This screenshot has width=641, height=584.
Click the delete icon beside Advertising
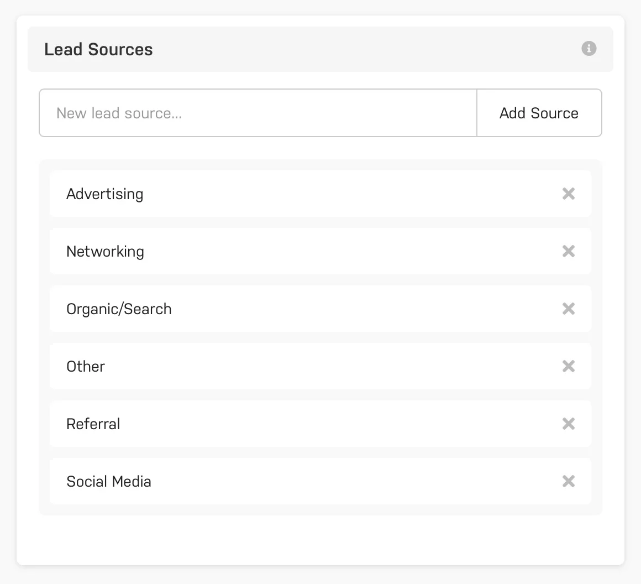tap(569, 194)
